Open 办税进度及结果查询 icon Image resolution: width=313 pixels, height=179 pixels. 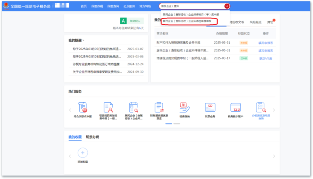click(261, 108)
